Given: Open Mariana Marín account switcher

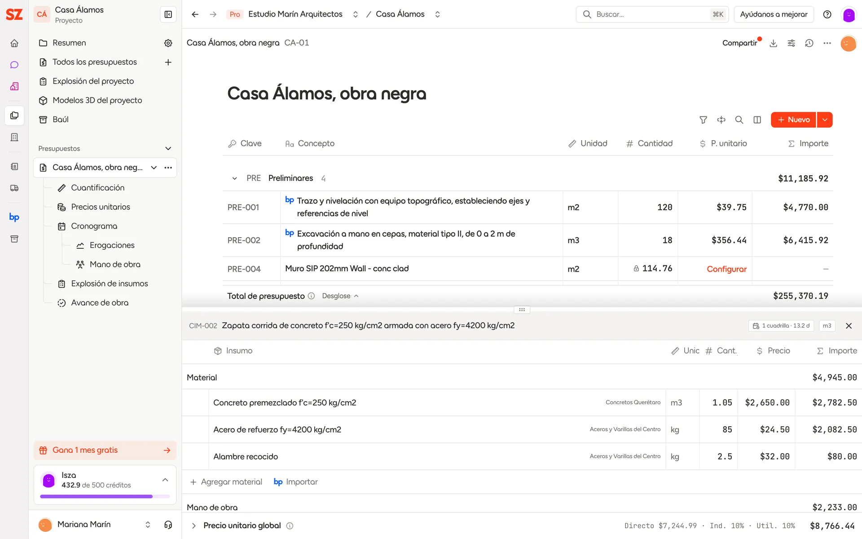Looking at the screenshot, I should point(148,525).
